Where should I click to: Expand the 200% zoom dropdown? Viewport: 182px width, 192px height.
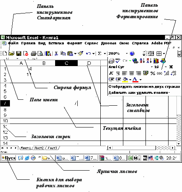point(127,53)
